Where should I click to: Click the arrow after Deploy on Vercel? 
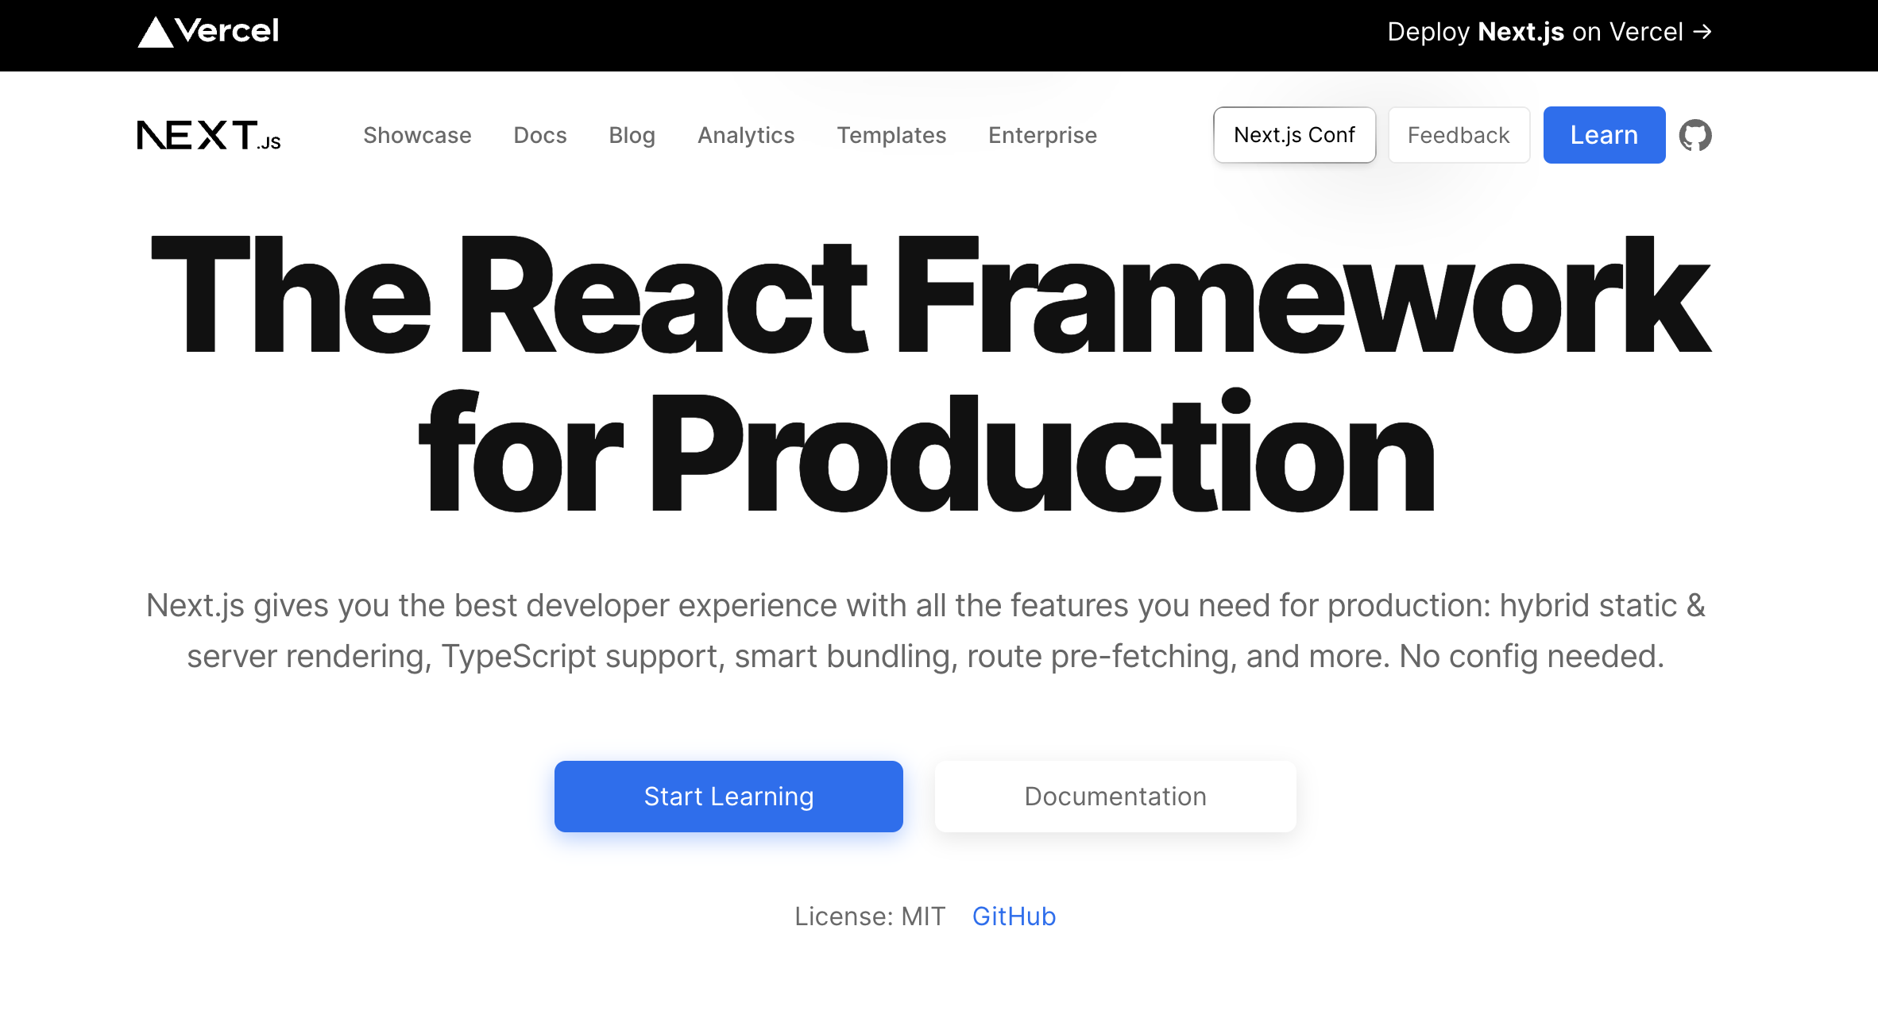coord(1702,32)
